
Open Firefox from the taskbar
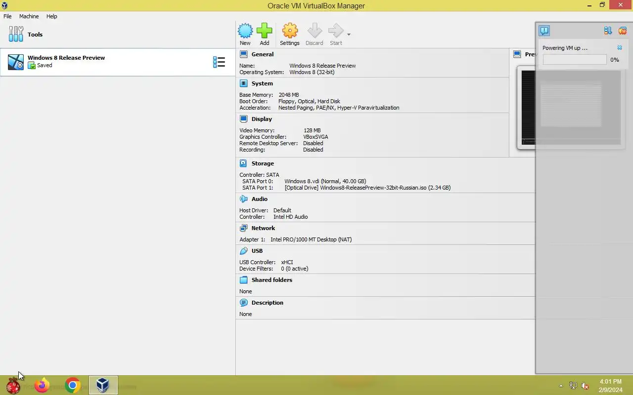(42, 386)
